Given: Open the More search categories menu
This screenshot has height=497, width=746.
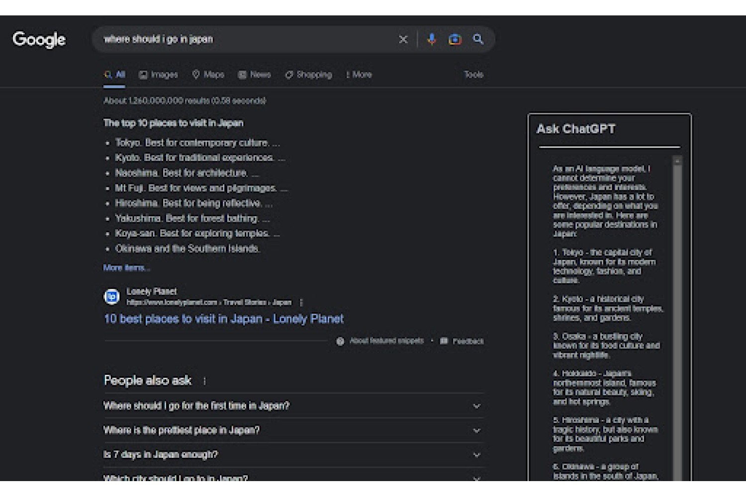Looking at the screenshot, I should pos(359,75).
